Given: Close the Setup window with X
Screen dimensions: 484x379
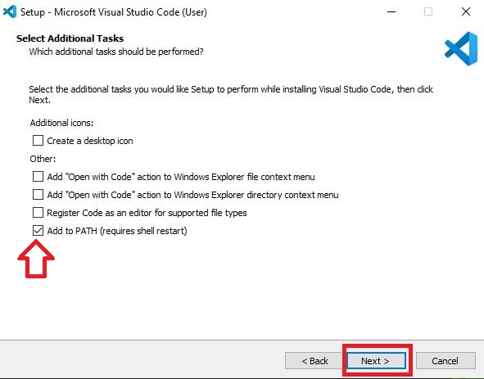Looking at the screenshot, I should [x=466, y=11].
